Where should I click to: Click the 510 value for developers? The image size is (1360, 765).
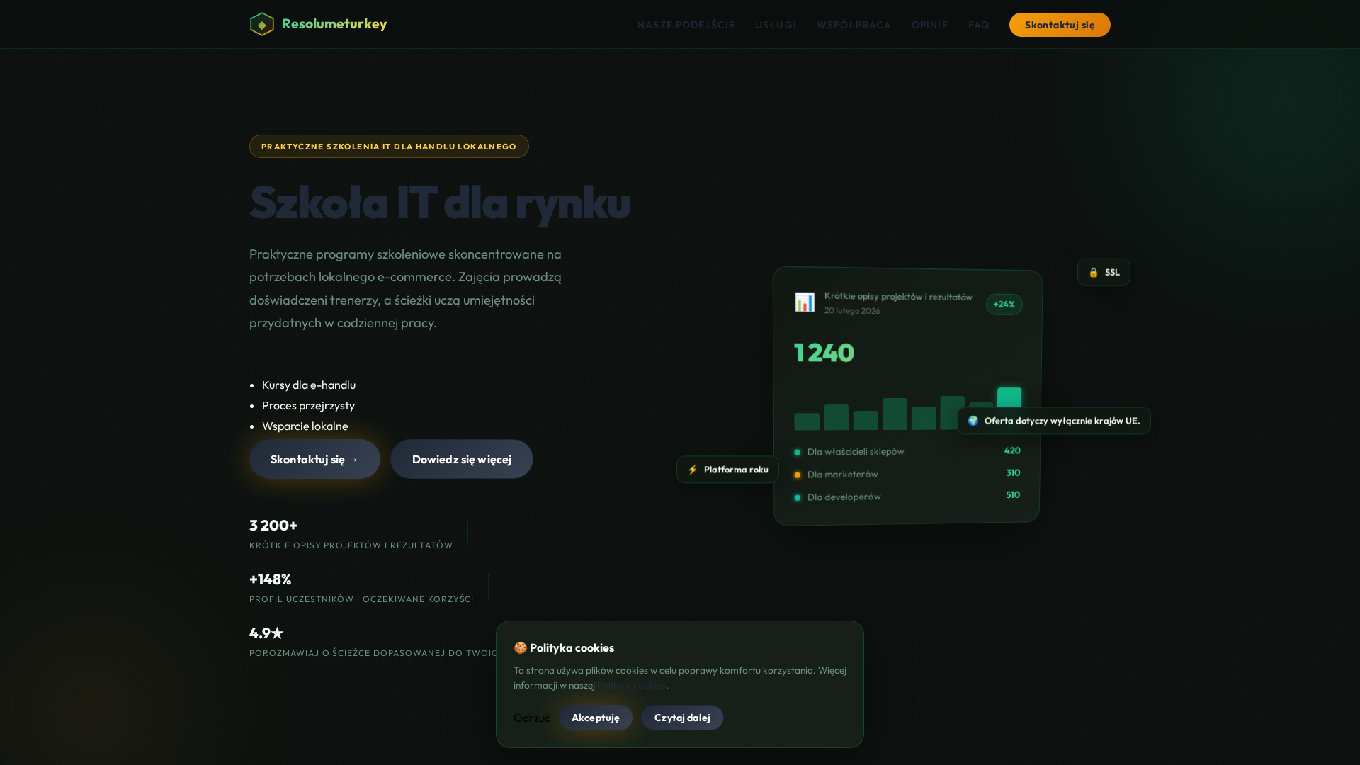point(1013,494)
